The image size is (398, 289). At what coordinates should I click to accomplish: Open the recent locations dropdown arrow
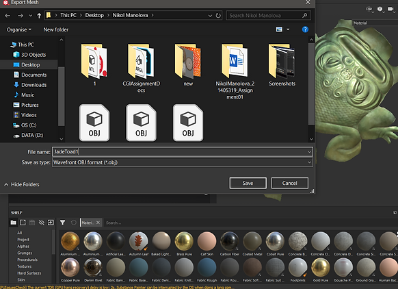(31, 16)
